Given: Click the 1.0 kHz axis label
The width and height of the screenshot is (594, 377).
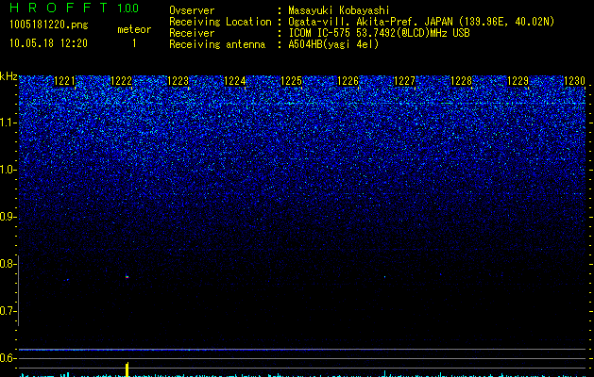Looking at the screenshot, I should coord(8,170).
